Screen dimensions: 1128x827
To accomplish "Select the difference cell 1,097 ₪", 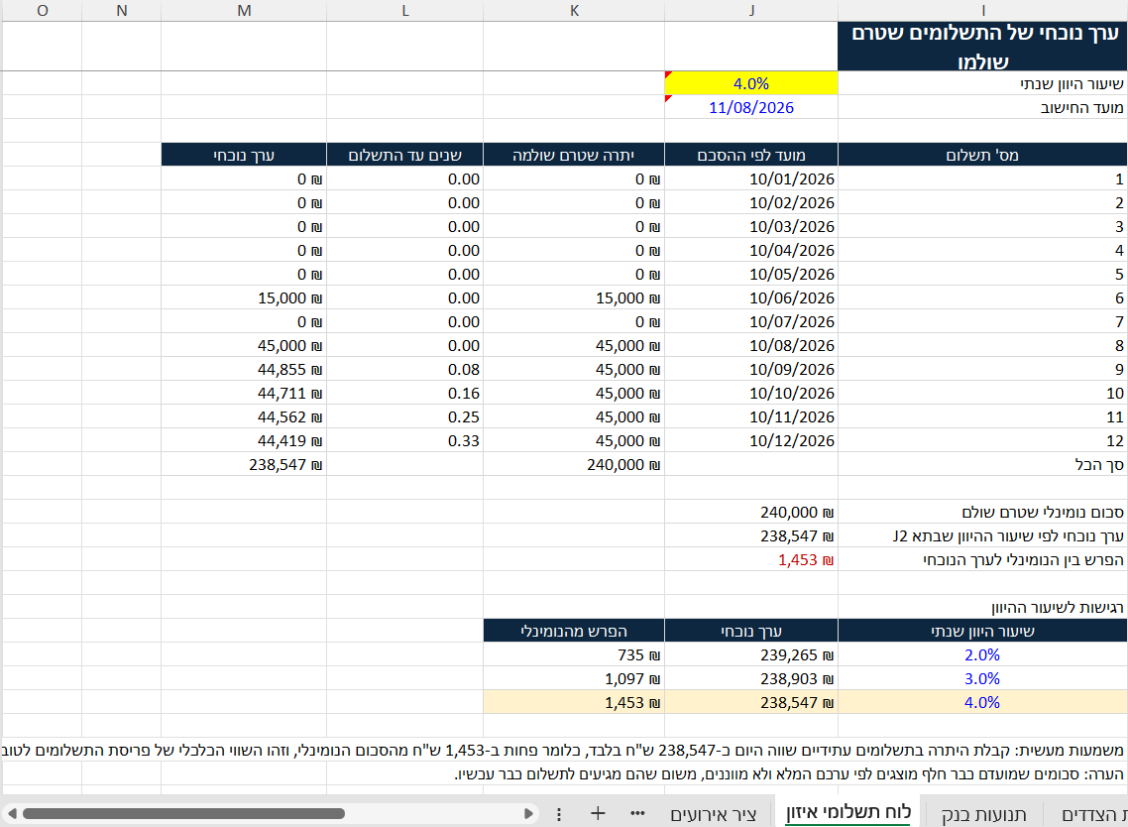I will [574, 678].
